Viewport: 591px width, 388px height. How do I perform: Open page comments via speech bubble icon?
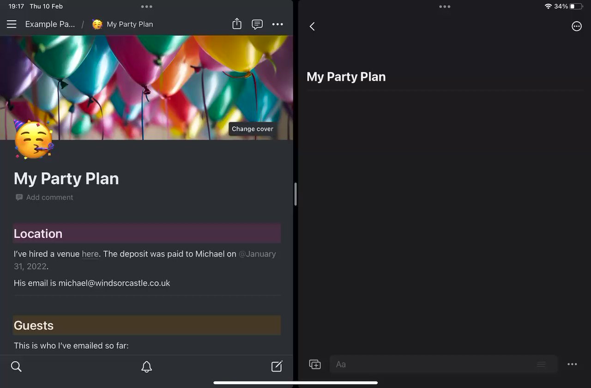[x=257, y=24]
